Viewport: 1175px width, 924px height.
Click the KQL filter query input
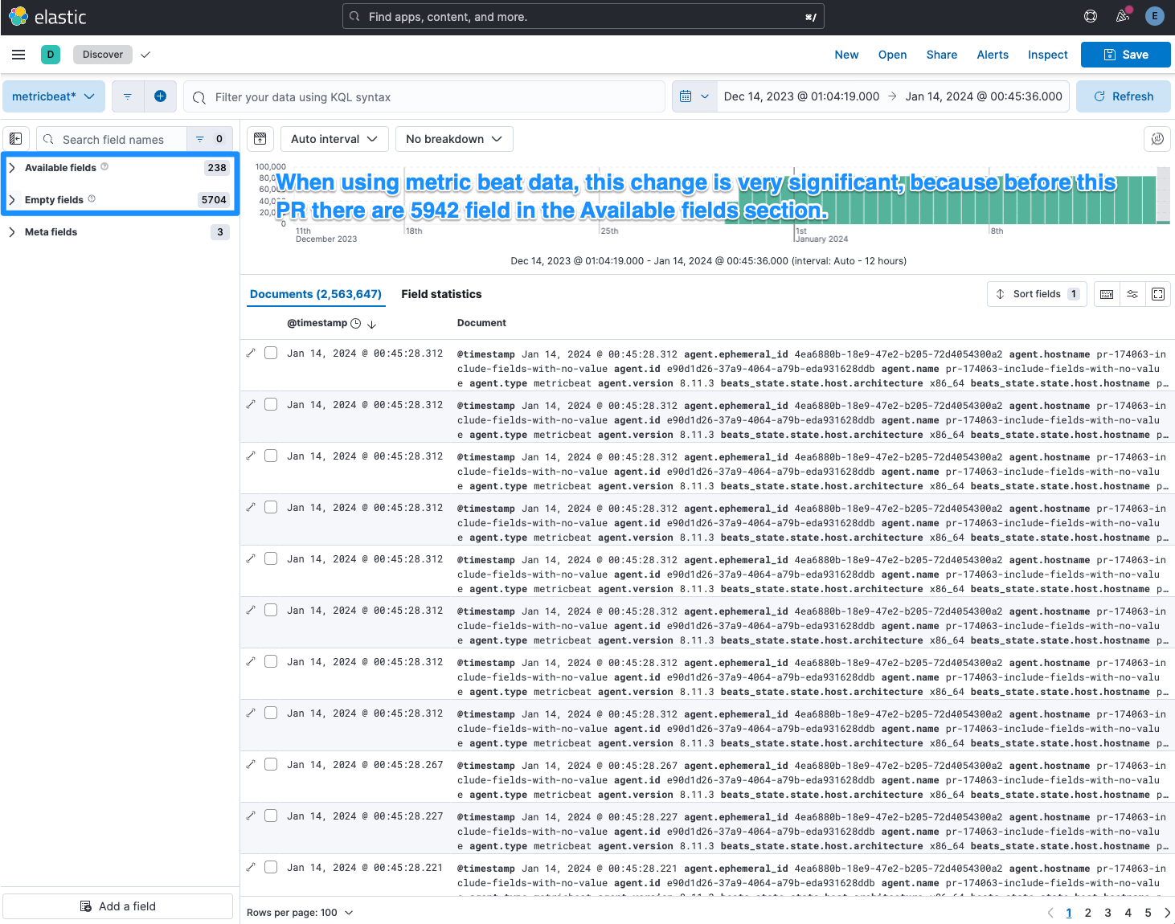[x=434, y=97]
